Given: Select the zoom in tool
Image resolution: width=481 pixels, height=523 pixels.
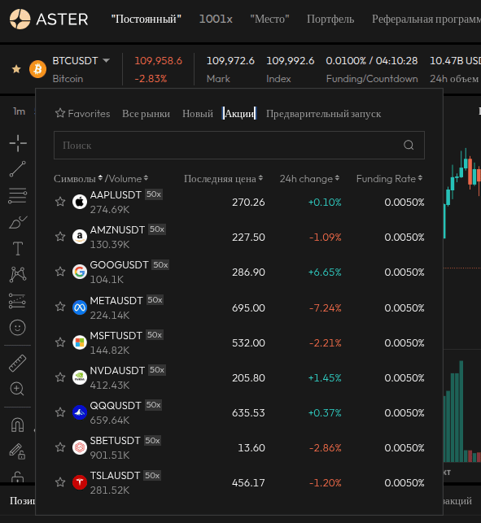Looking at the screenshot, I should [17, 389].
